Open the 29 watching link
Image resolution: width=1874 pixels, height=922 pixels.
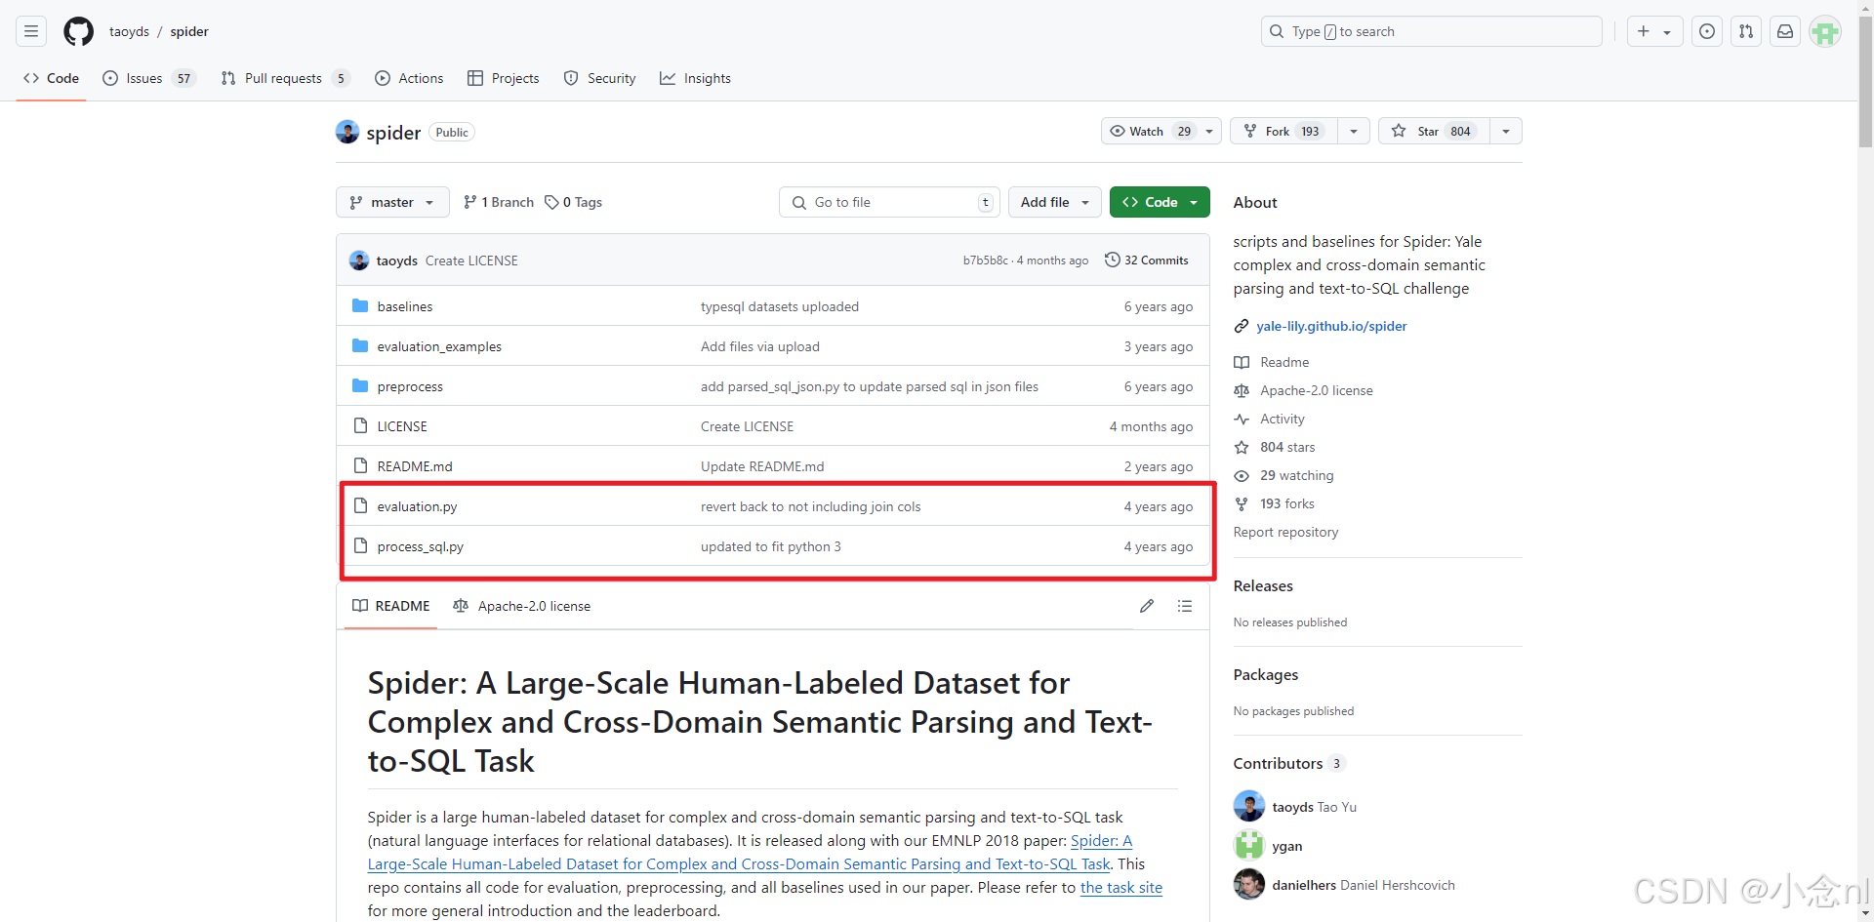(x=1296, y=475)
